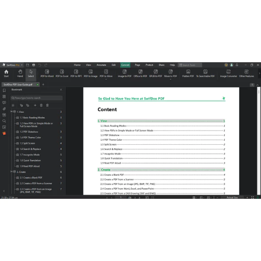Screen dimensions: 261x261
Task: Choose Office to PDF converter
Action: 140,73
